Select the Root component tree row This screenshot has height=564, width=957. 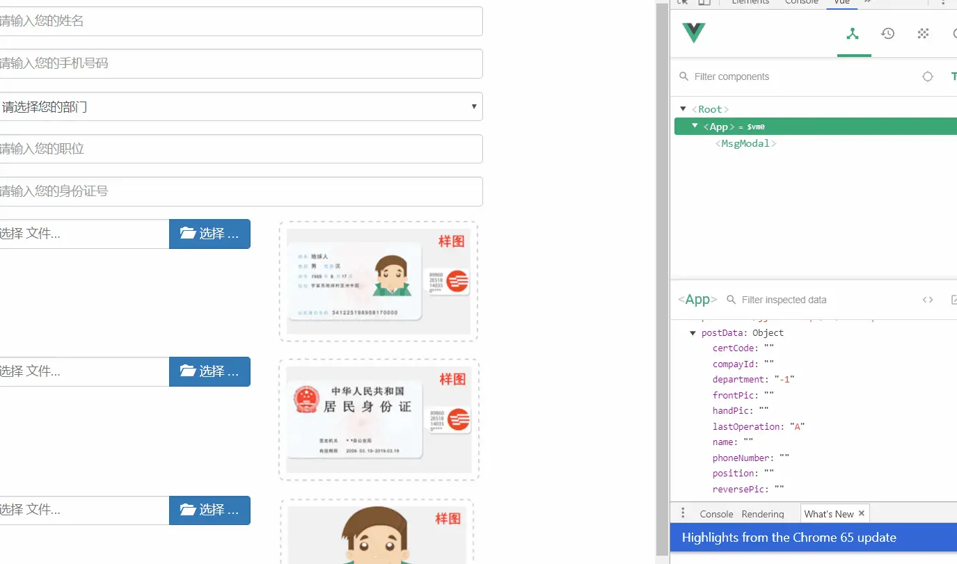point(816,109)
